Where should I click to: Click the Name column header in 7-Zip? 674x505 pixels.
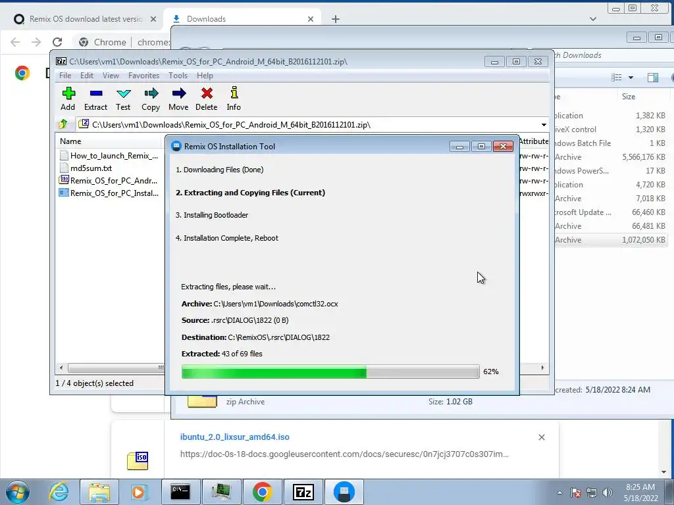point(110,141)
